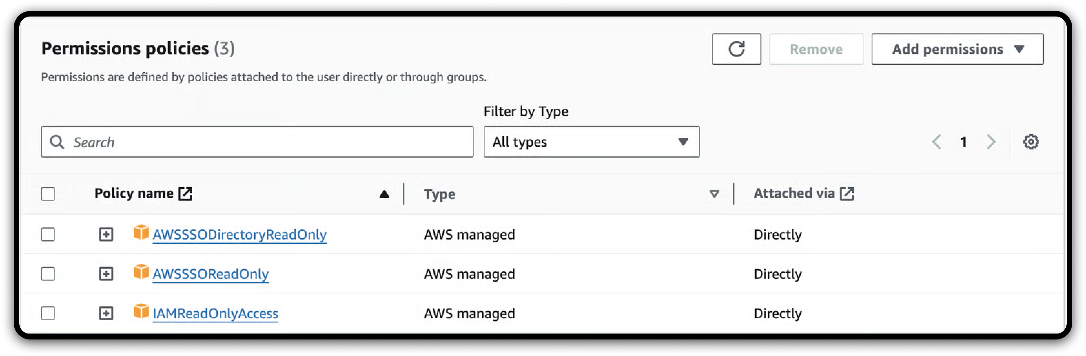
Task: Expand the IAMReadOnlyAccess policy row
Action: click(x=106, y=313)
